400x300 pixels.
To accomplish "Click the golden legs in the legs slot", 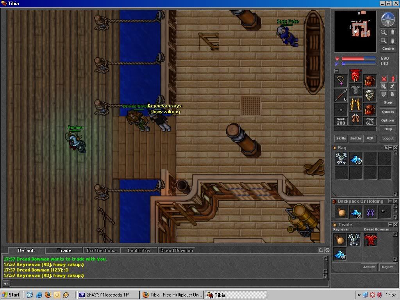I will coord(355,104).
